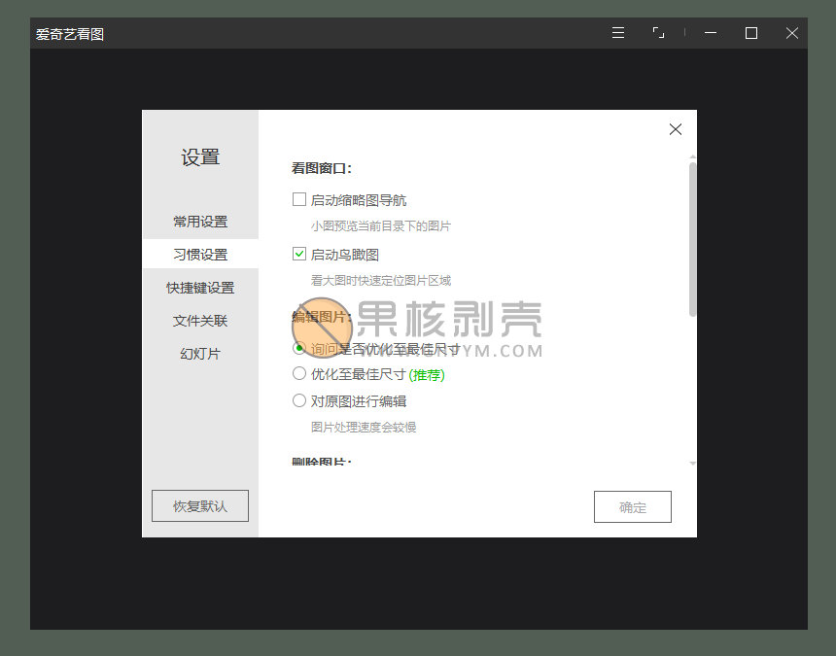The width and height of the screenshot is (836, 656).
Task: Open the hamburger main menu icon
Action: [618, 33]
